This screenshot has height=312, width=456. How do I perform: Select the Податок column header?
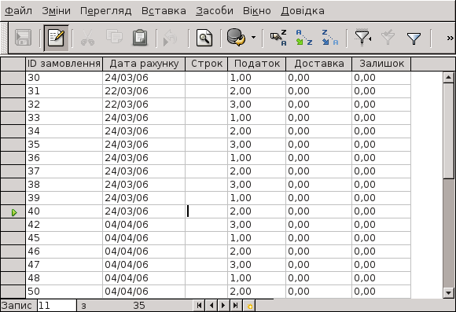coord(257,64)
